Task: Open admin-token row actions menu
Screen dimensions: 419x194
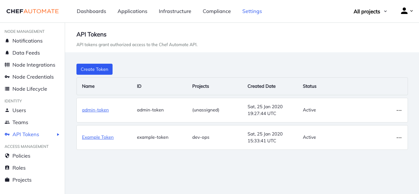Action: [399, 110]
